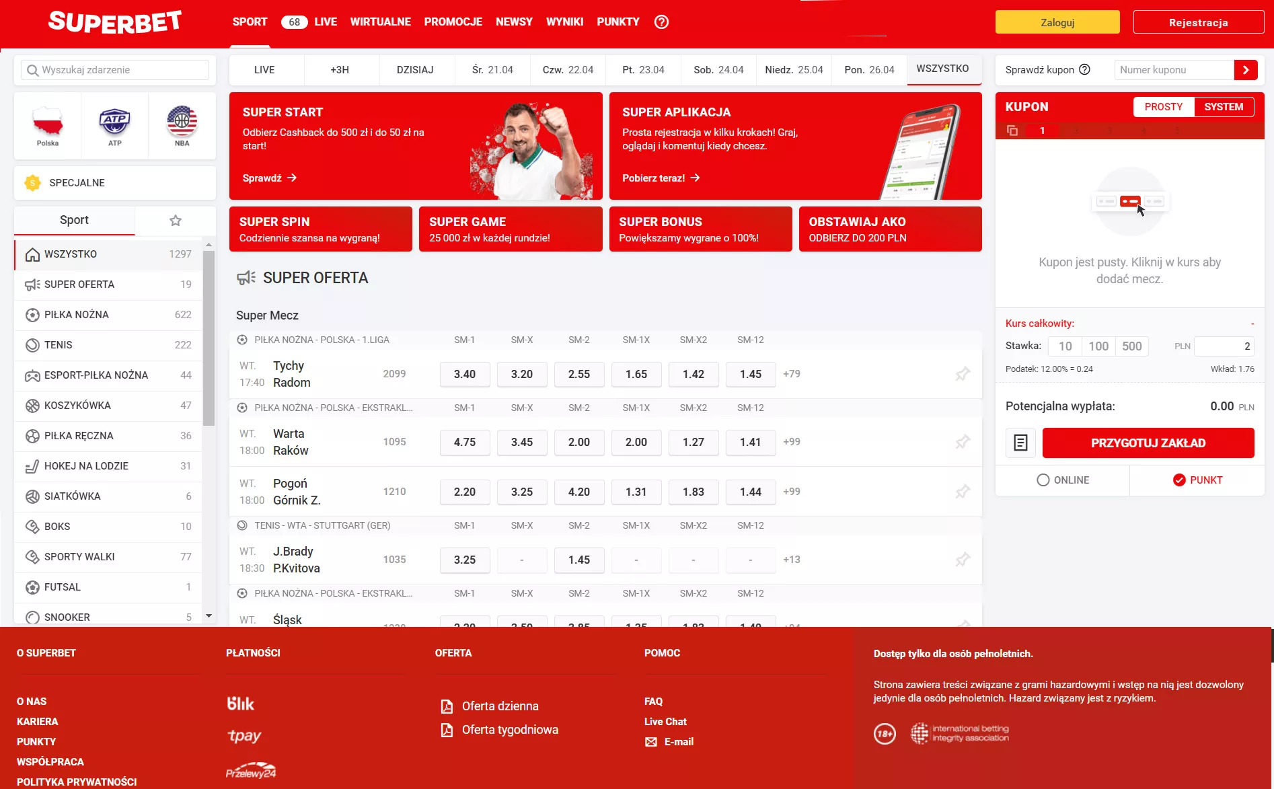Open the Promocje menu
Screen dimensions: 1274x789
453,22
